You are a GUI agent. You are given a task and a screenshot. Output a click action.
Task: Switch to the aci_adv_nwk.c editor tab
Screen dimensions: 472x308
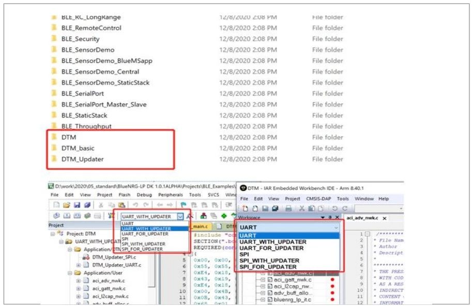(362, 218)
